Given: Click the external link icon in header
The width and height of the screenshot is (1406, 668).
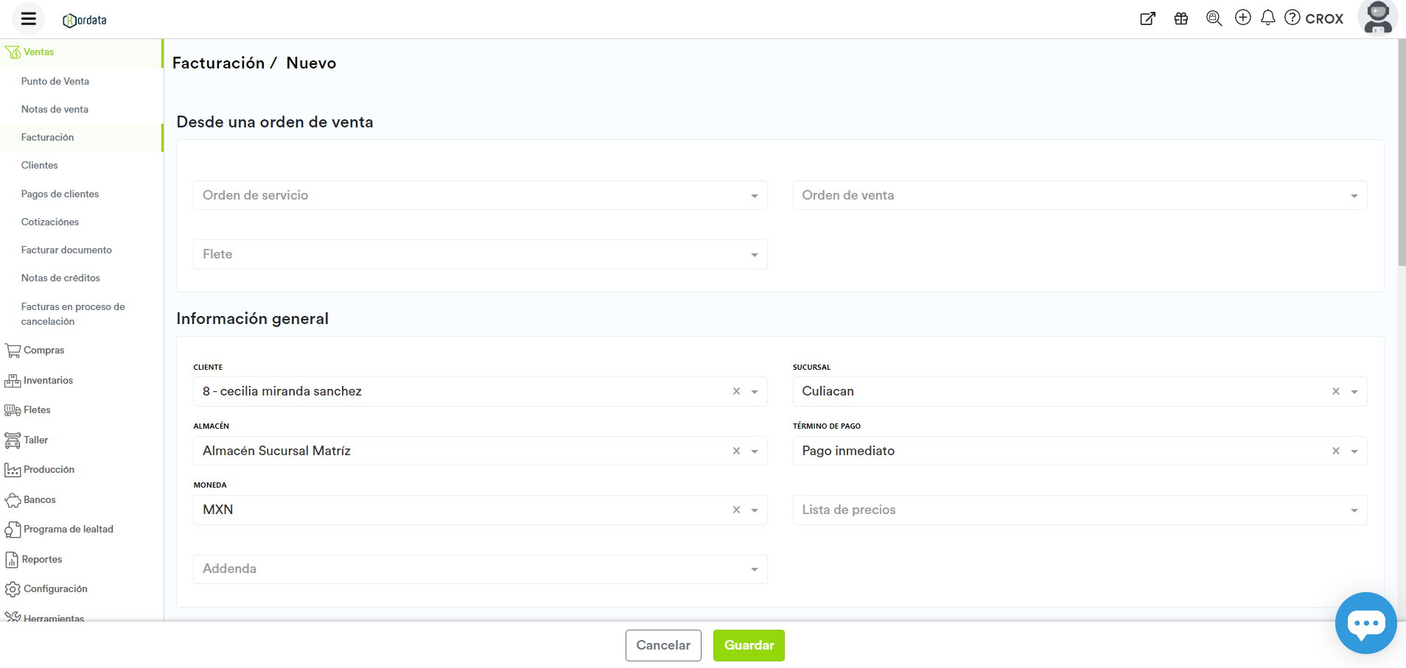Looking at the screenshot, I should (x=1147, y=18).
